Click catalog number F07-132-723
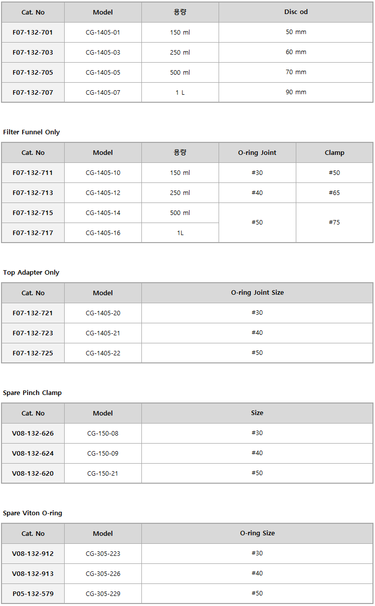375x606 pixels. click(33, 333)
